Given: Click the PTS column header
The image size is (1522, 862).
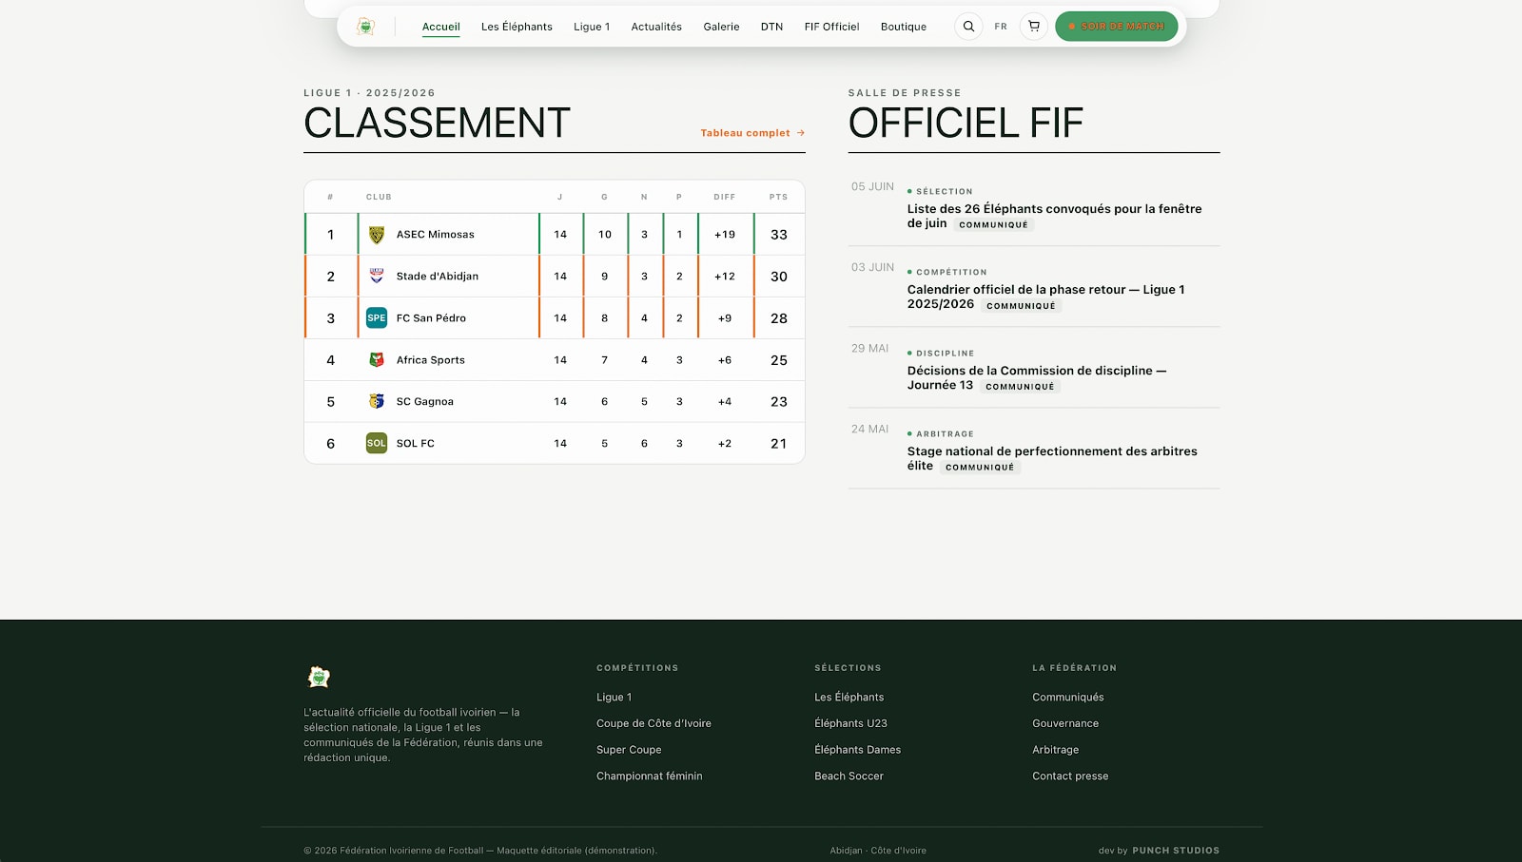Looking at the screenshot, I should (x=779, y=197).
